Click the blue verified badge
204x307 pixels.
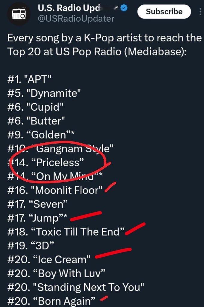pyautogui.click(x=124, y=8)
